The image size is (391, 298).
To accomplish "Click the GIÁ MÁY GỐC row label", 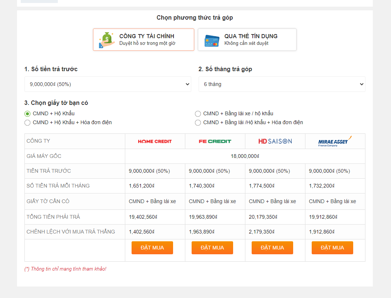I will pos(44,156).
